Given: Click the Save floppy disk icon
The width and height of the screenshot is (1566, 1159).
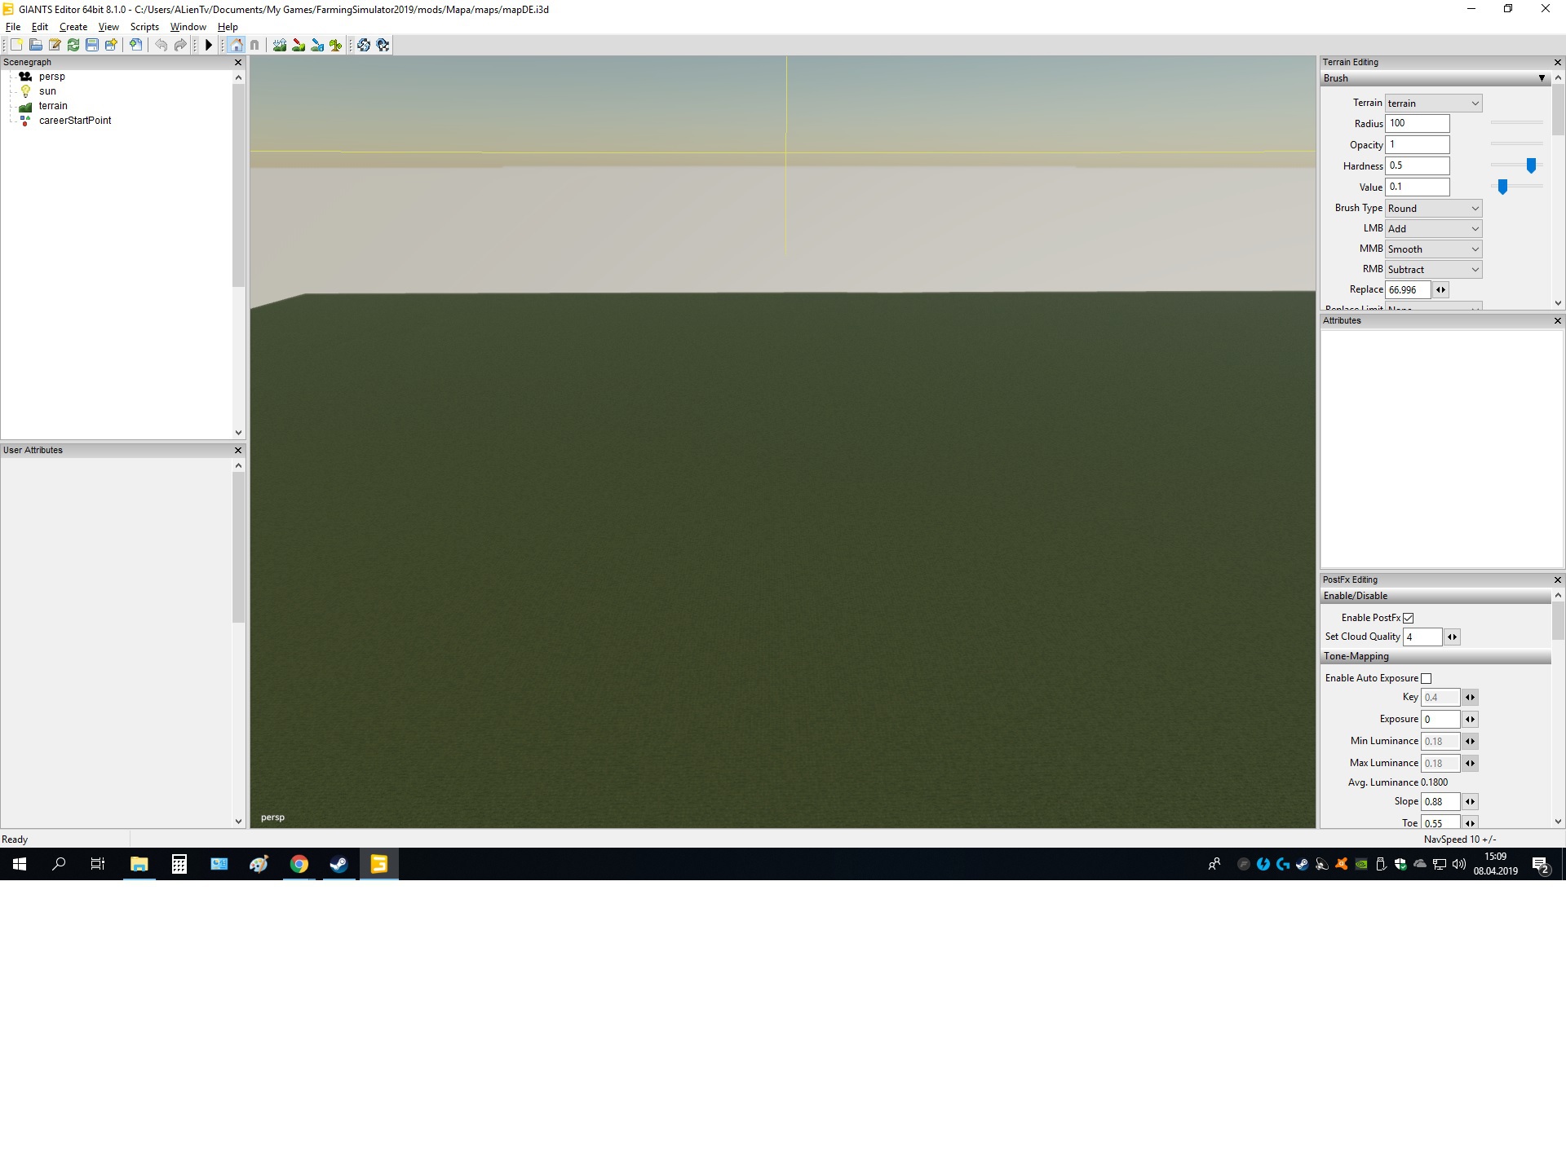Looking at the screenshot, I should pos(92,45).
